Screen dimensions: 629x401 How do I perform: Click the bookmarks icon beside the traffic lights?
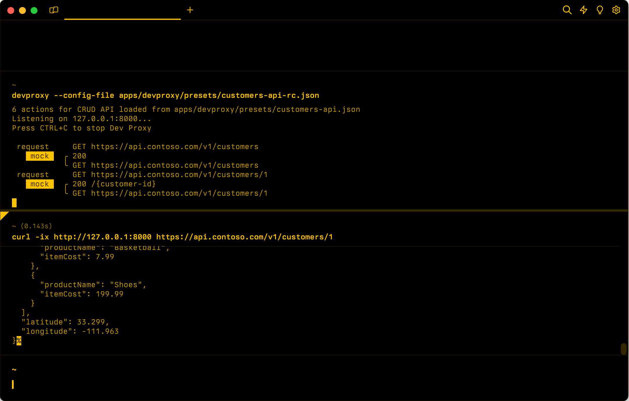pos(54,10)
